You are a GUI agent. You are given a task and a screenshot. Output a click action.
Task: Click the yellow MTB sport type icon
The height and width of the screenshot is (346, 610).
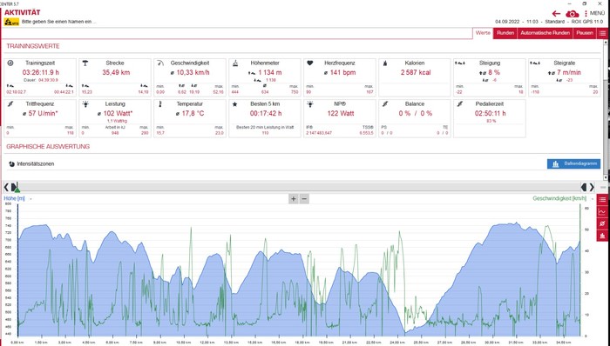[11, 22]
